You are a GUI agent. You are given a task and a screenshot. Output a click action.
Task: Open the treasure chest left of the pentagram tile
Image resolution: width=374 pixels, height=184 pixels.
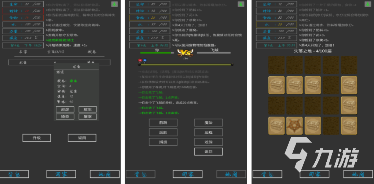point(277,125)
